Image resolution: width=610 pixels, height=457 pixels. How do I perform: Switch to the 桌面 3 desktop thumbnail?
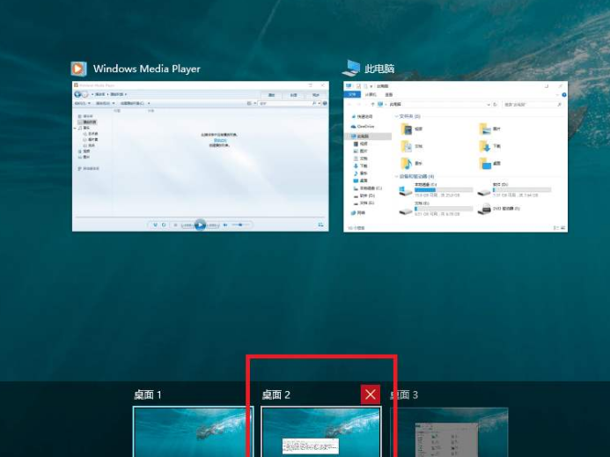[x=449, y=431]
